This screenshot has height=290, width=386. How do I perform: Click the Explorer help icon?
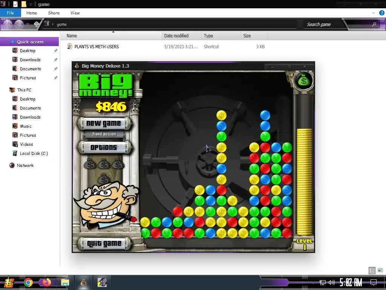coord(381,13)
